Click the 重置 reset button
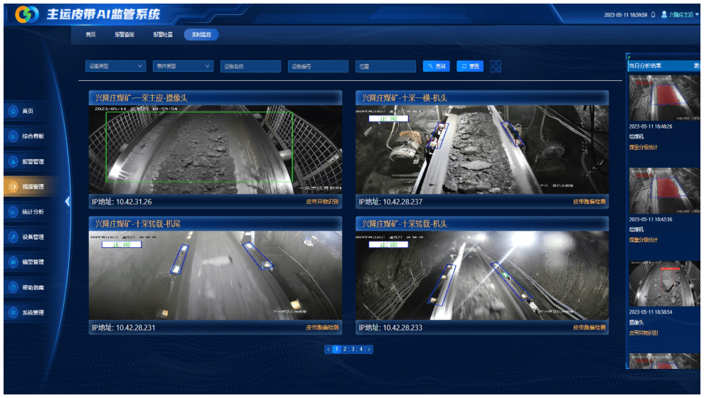This screenshot has width=704, height=398. (x=470, y=66)
